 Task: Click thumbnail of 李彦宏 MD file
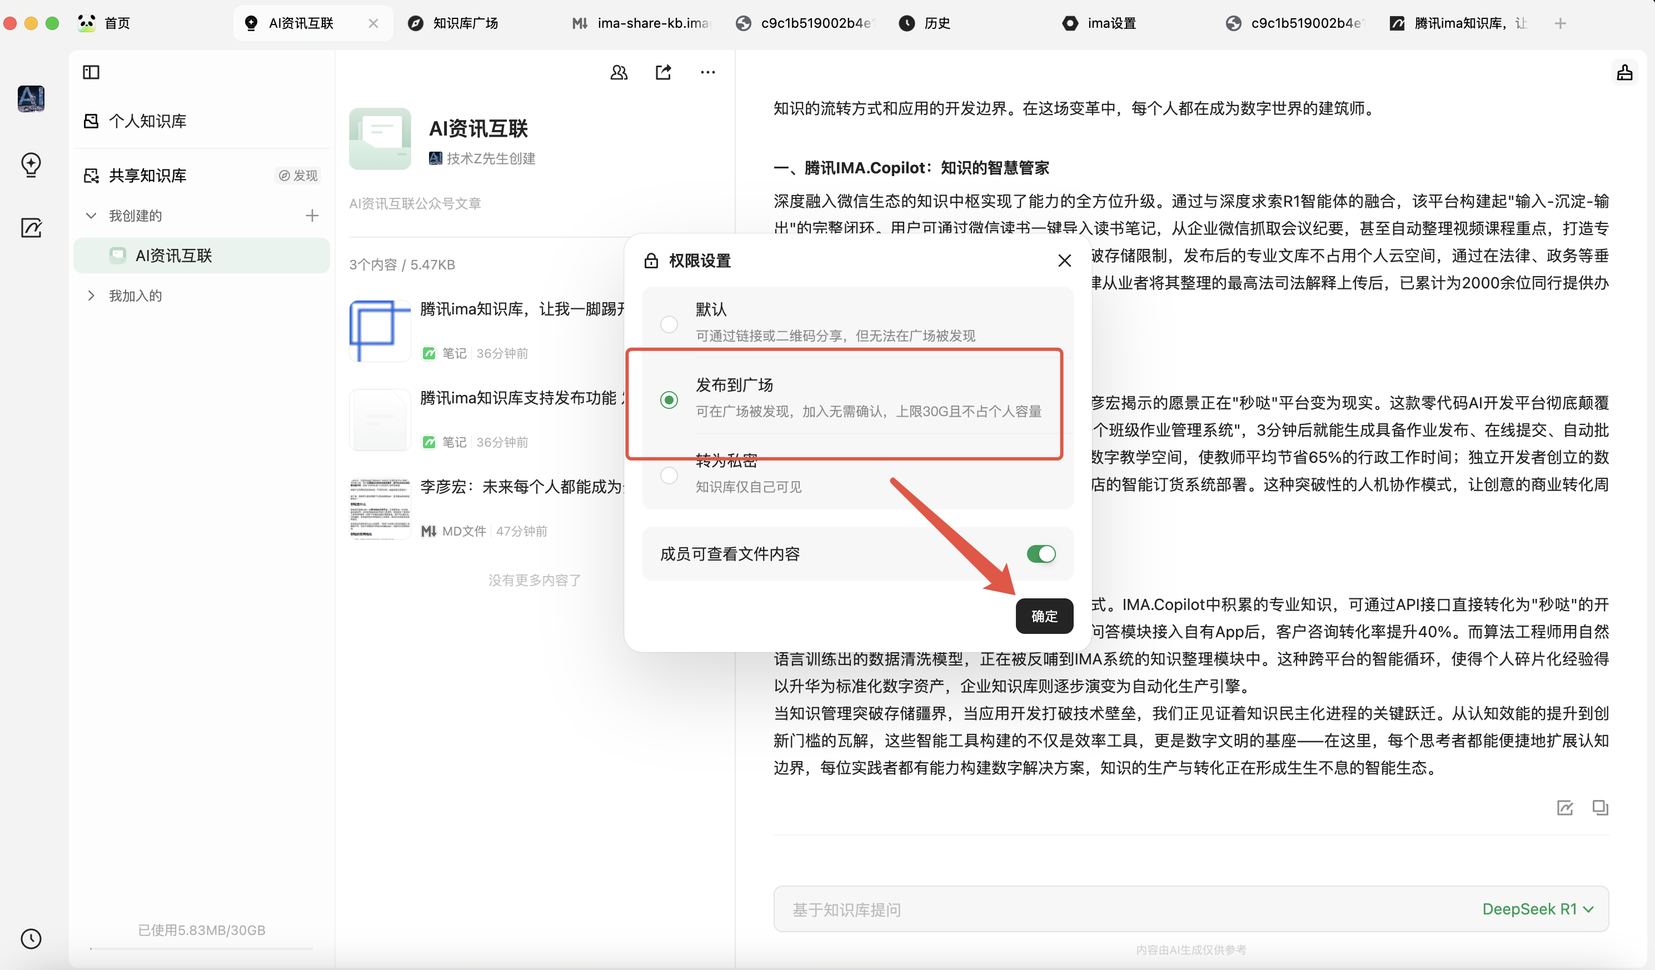(x=380, y=508)
